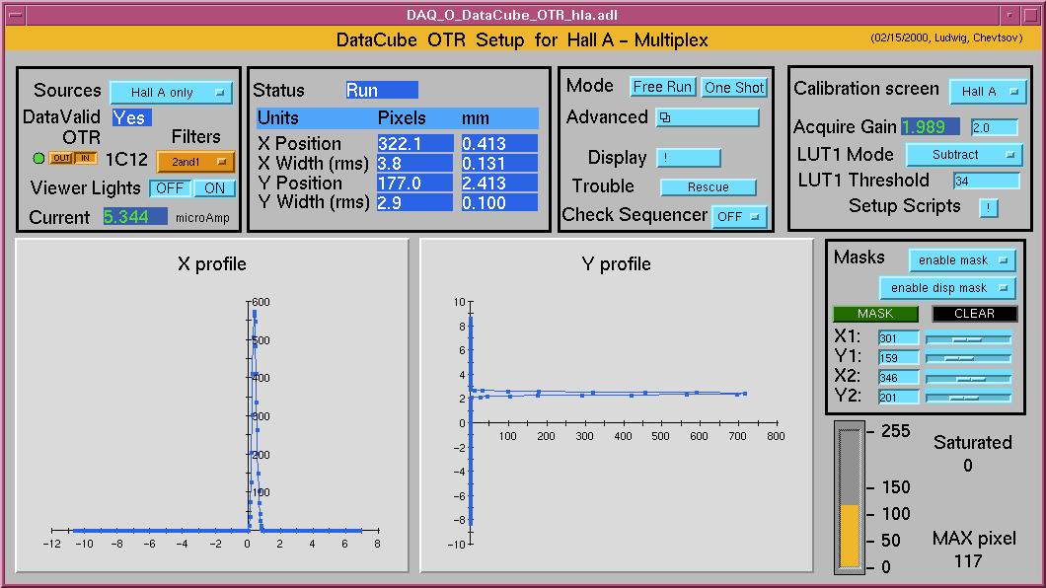The height and width of the screenshot is (588, 1046).
Task: Open the LUT1 Mode Subtract dropdown
Action: coord(963,155)
